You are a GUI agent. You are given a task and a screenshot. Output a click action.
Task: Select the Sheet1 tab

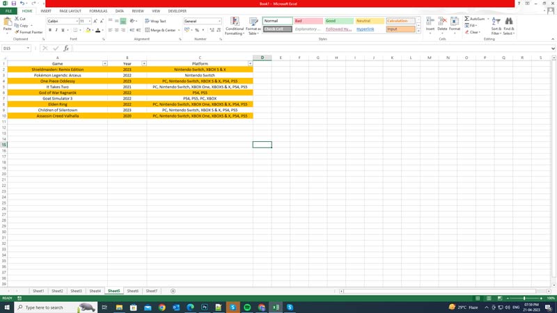tap(38, 291)
